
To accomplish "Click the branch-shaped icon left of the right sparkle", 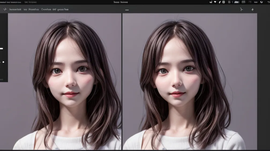I will 241,9.
